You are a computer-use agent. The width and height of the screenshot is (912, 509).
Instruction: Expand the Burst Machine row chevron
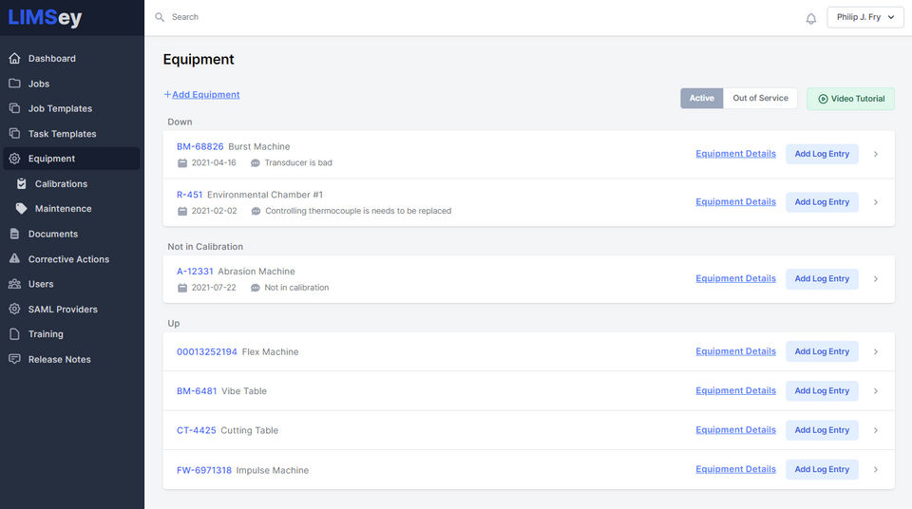click(875, 154)
